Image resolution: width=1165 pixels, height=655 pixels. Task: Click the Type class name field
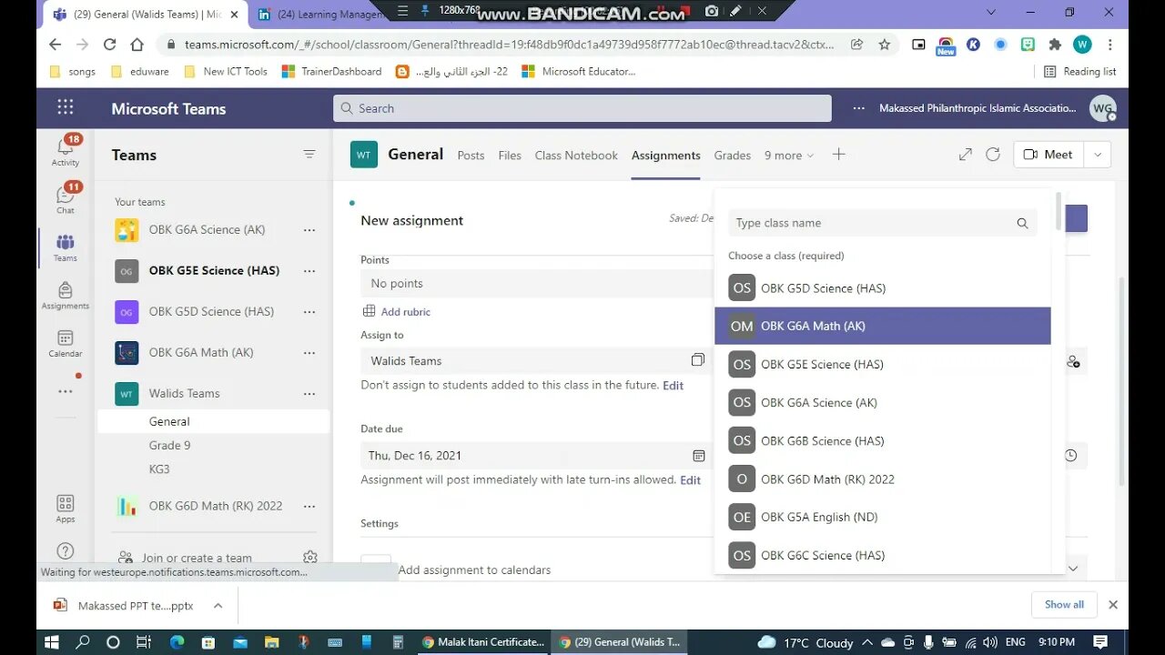coord(883,223)
